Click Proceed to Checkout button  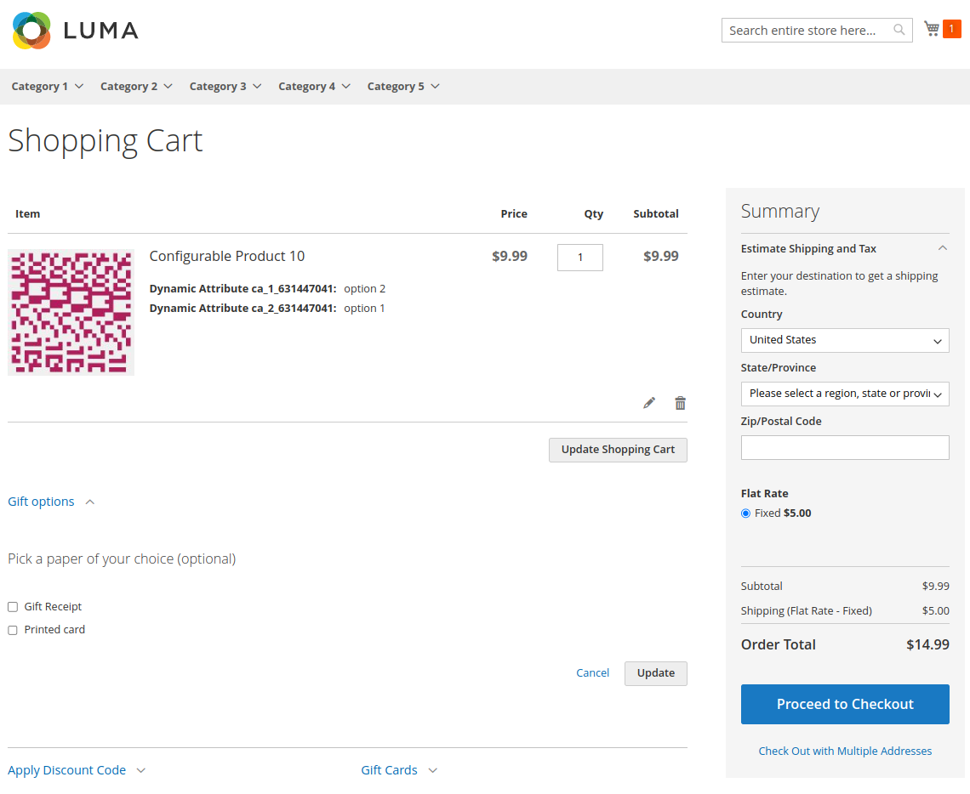(844, 704)
